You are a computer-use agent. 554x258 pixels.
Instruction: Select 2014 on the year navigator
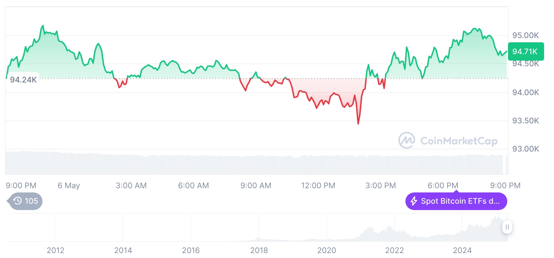(123, 250)
